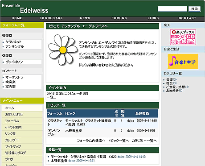
Task: Select イベント案内 in the main menu
Action: (x=22, y=127)
